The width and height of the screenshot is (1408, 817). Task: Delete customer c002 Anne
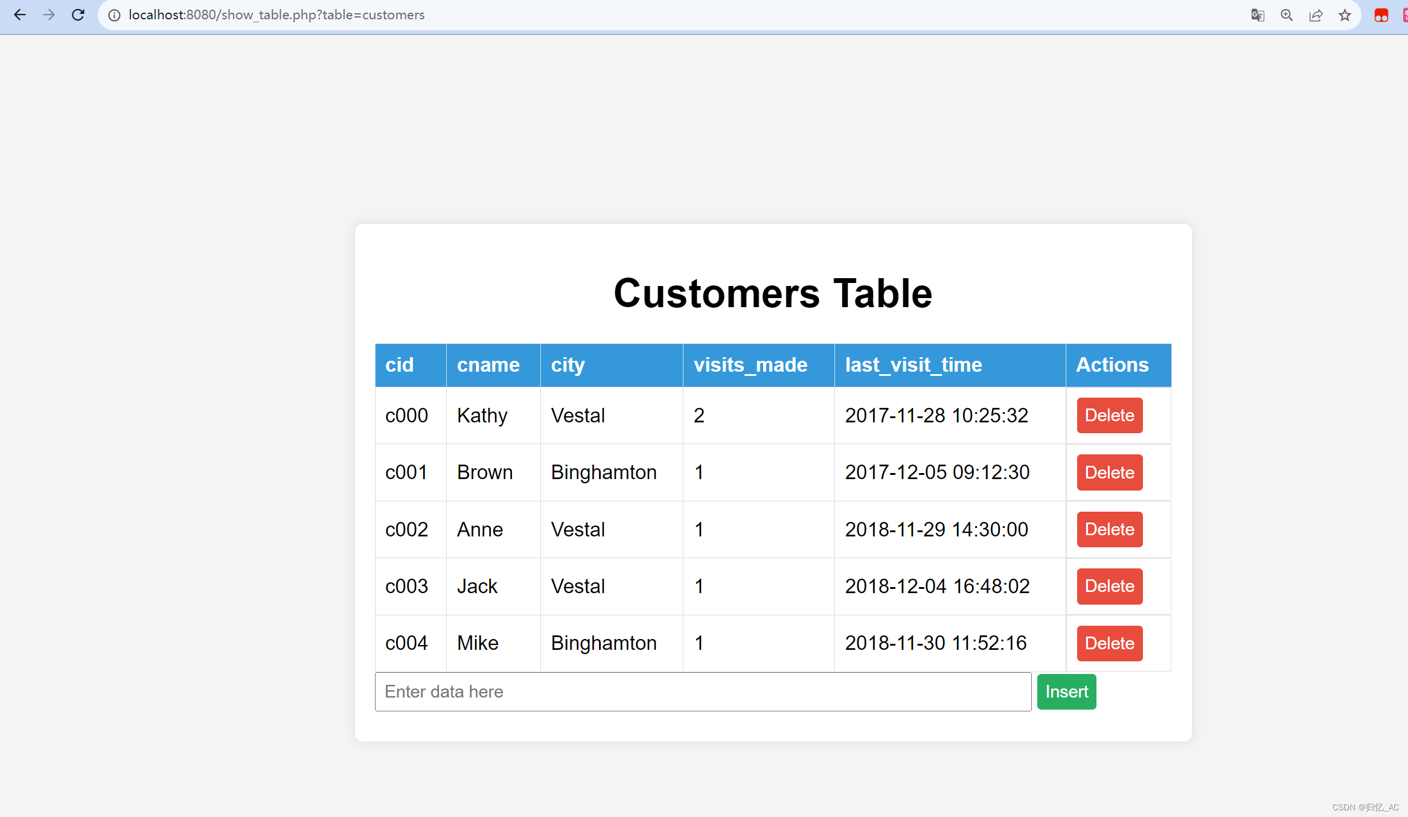pyautogui.click(x=1109, y=529)
